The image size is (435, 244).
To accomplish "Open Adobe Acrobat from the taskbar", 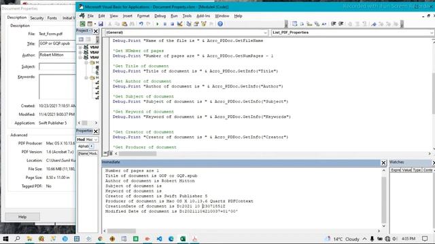I will coord(195,239).
